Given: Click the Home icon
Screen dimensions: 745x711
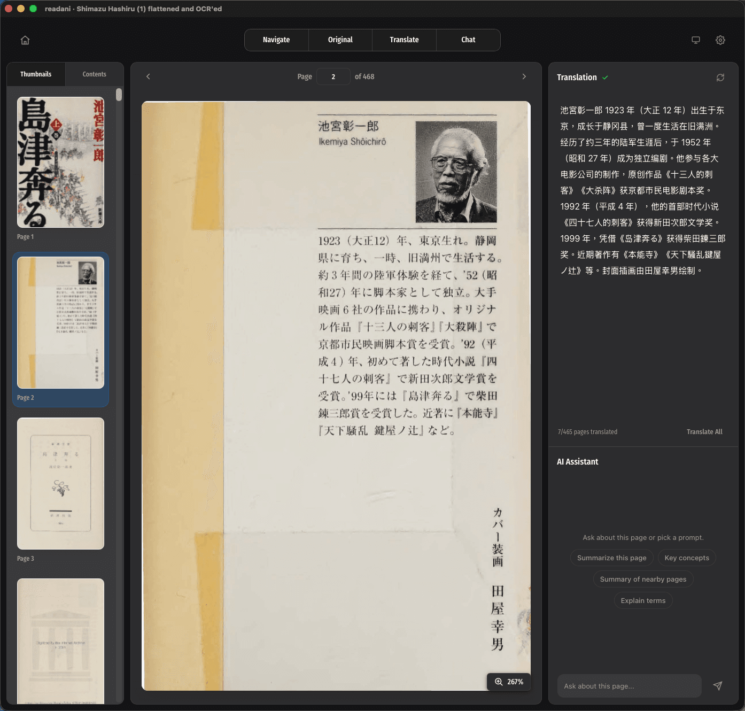Looking at the screenshot, I should point(25,40).
